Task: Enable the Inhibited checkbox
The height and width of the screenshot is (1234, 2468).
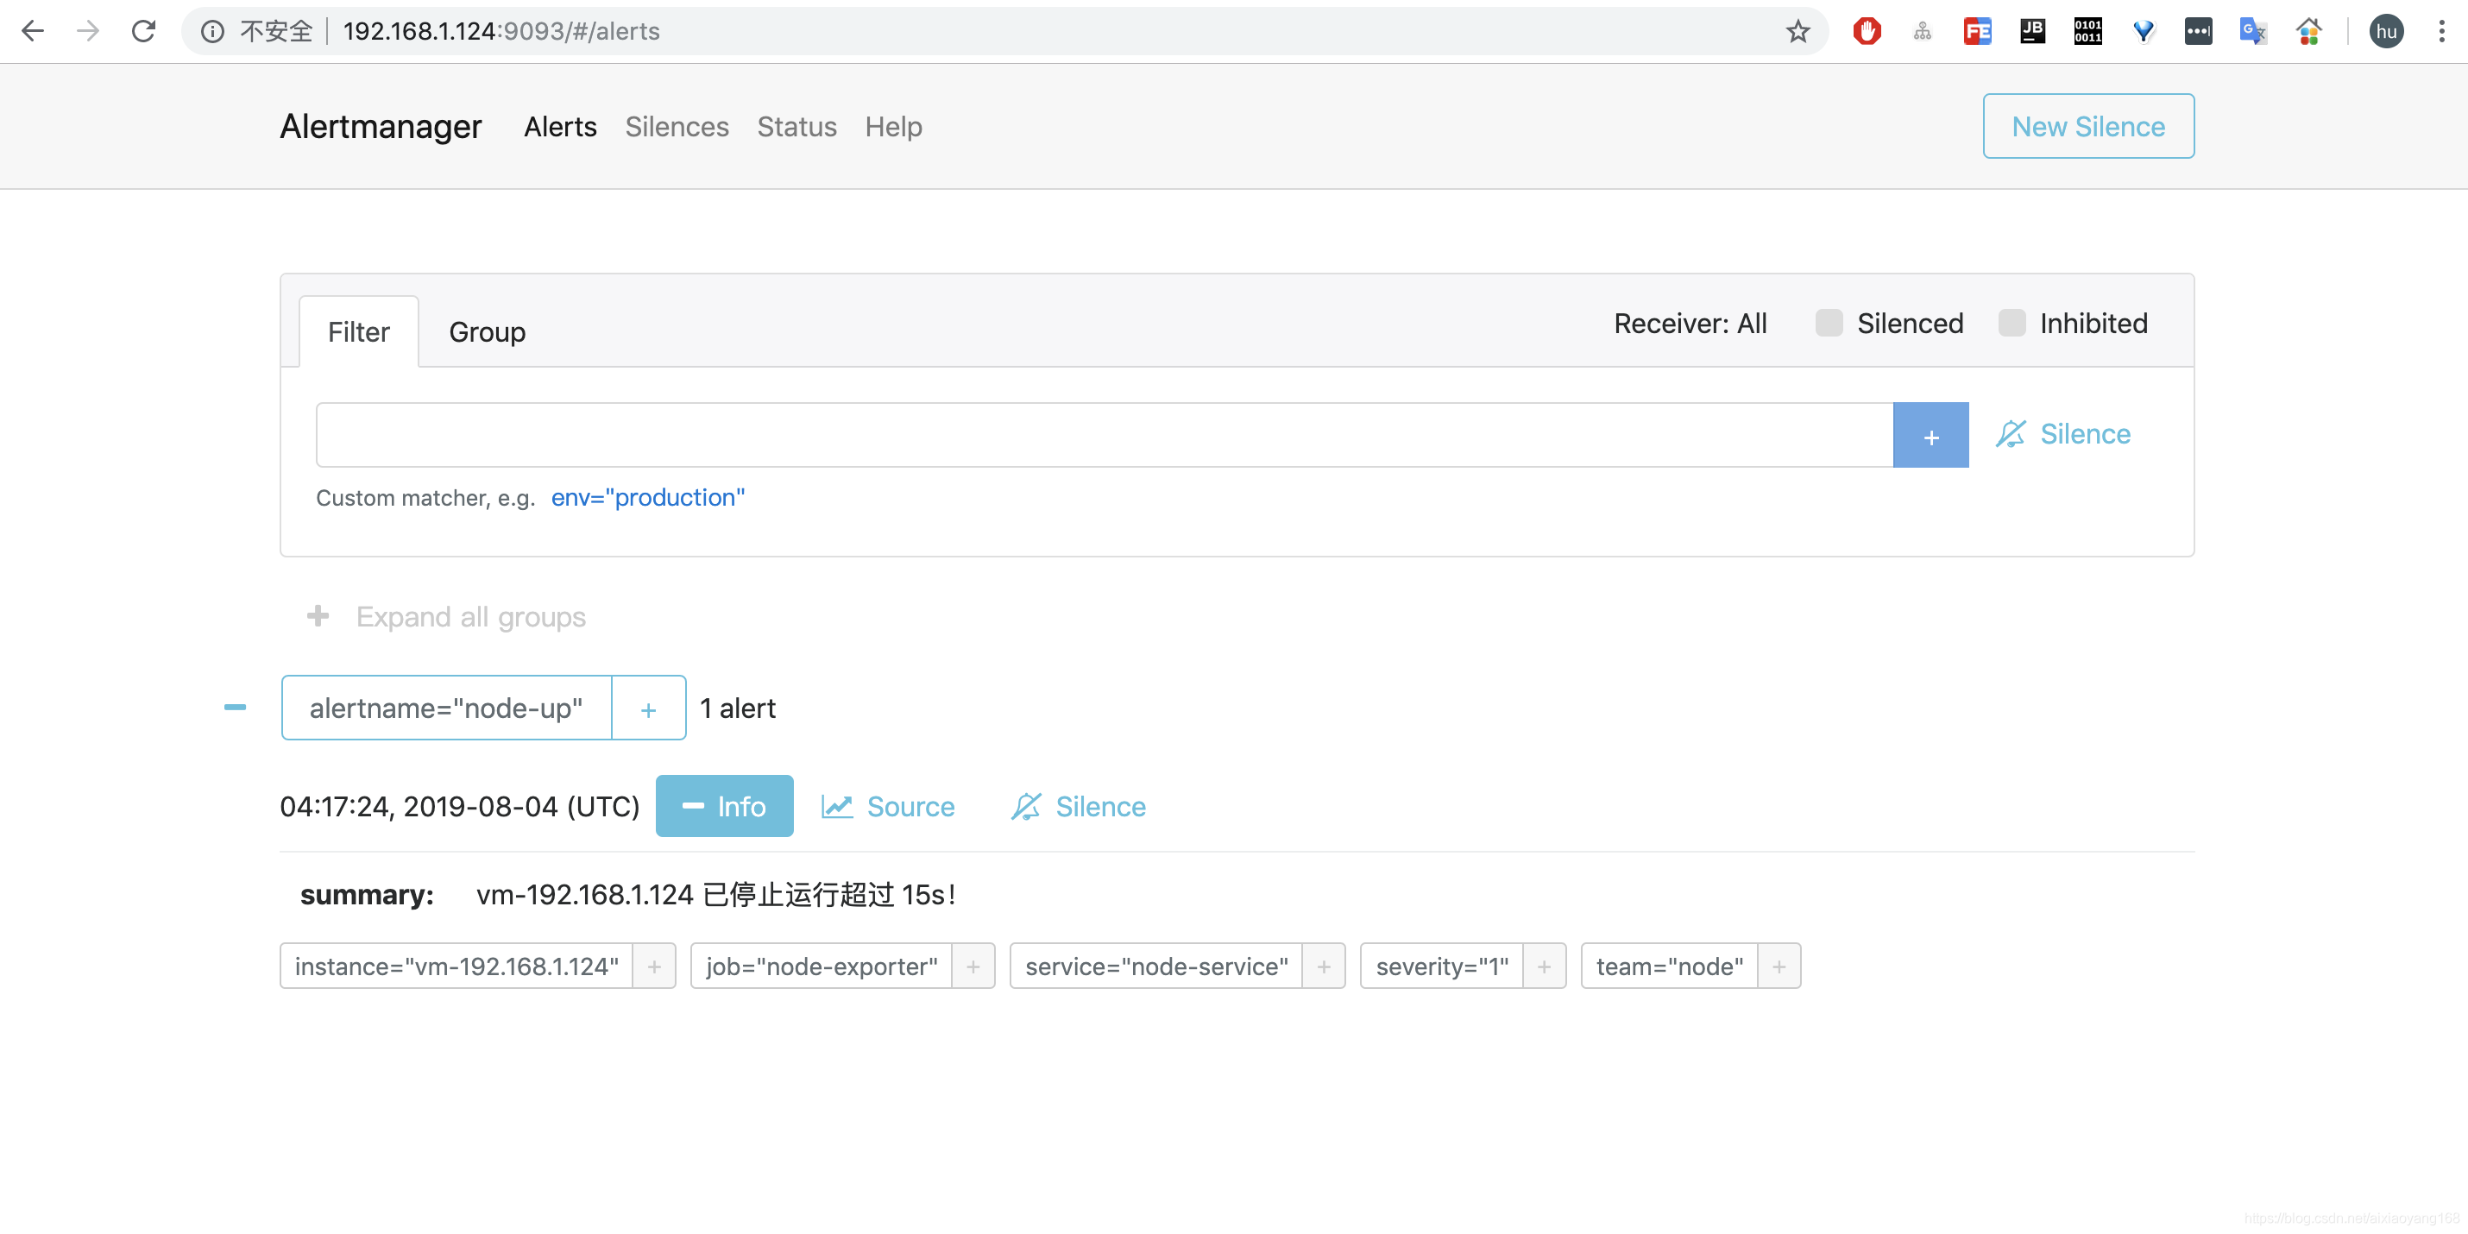Action: [x=2011, y=323]
